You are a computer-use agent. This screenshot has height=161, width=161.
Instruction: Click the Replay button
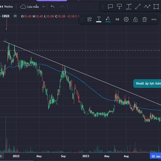[x=6, y=7]
